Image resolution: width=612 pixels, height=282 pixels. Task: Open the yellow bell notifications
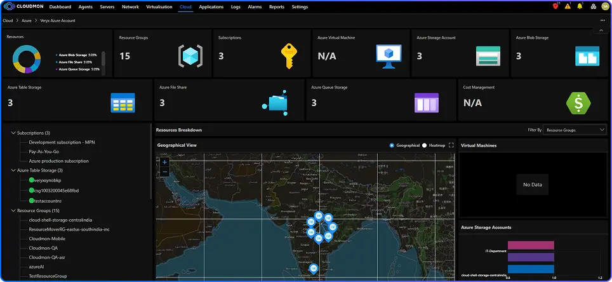point(580,6)
